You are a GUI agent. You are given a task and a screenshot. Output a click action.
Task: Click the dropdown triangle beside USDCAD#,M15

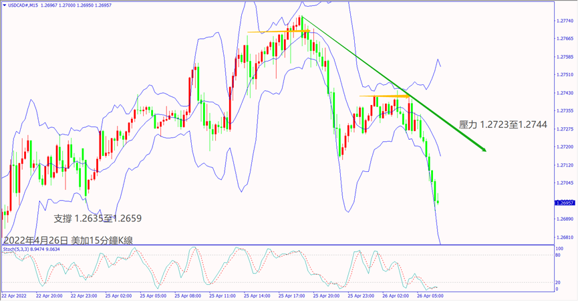click(x=5, y=5)
